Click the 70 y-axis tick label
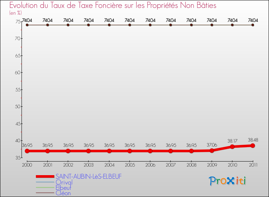The image size is (269, 197). [18, 39]
